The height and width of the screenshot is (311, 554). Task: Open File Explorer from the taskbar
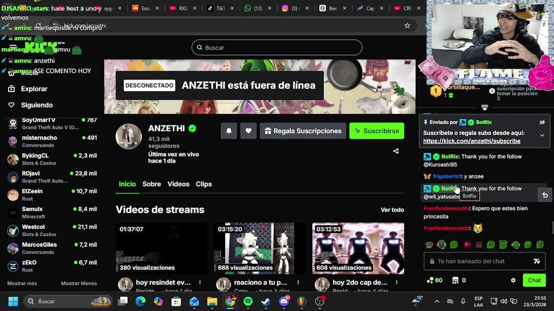212,301
